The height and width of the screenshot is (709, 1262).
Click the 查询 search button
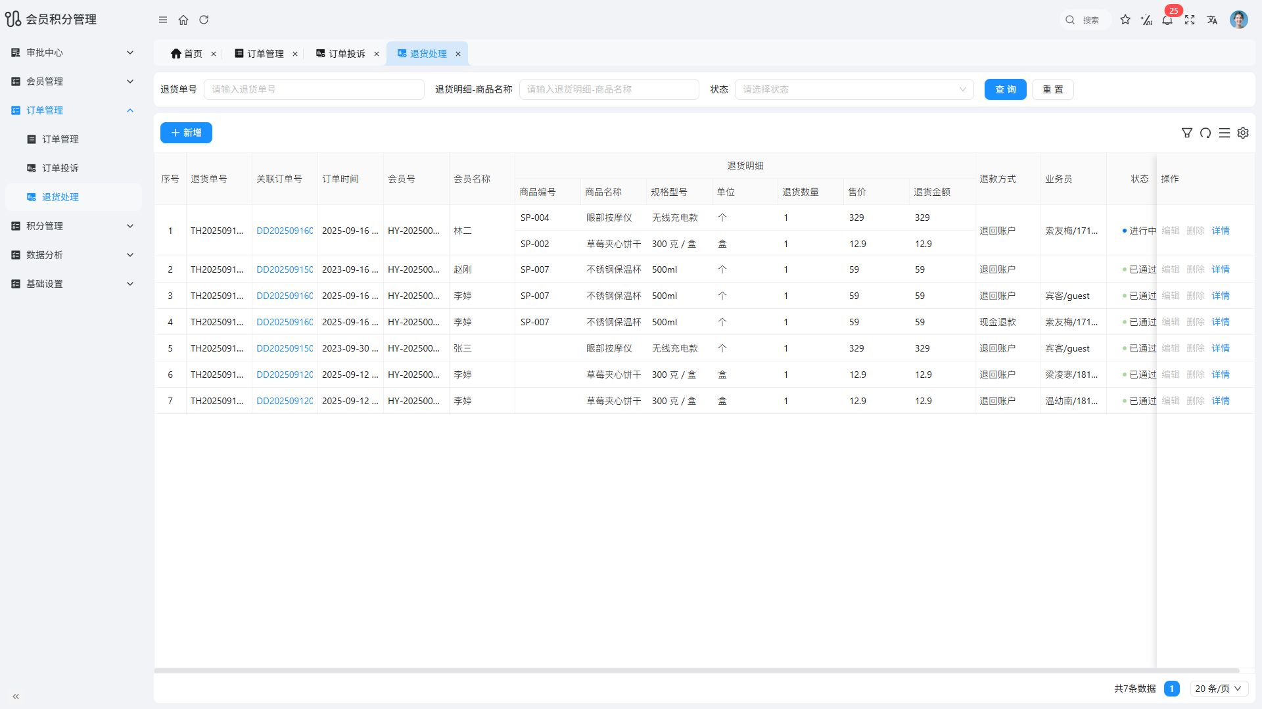point(1005,89)
